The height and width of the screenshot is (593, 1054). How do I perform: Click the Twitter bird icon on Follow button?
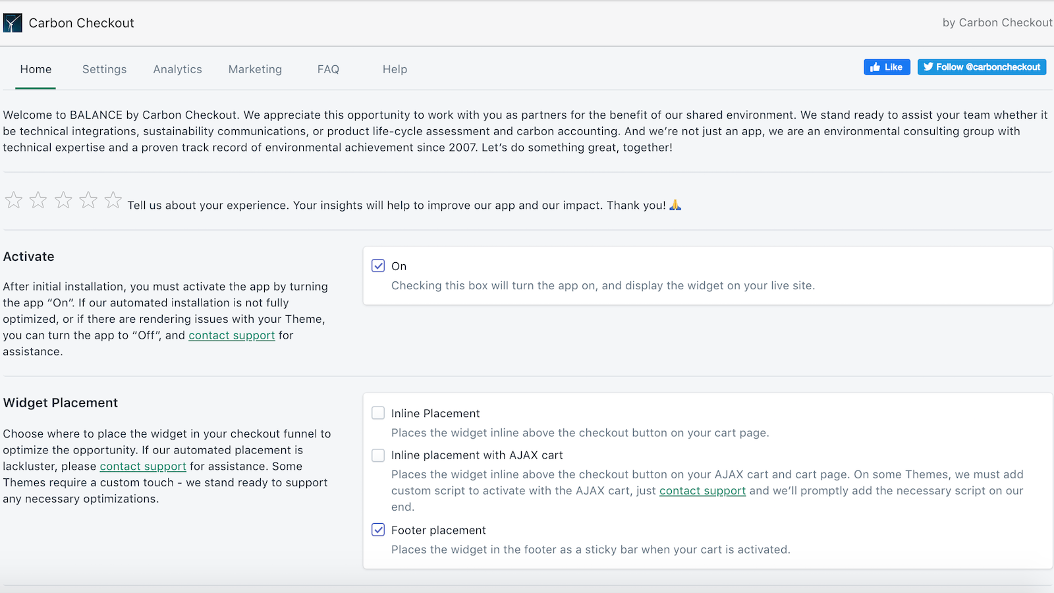tap(928, 67)
